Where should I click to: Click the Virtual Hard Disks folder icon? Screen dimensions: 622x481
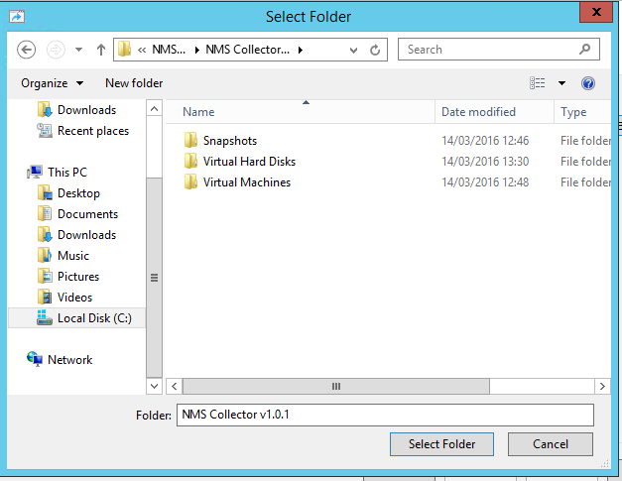click(190, 161)
